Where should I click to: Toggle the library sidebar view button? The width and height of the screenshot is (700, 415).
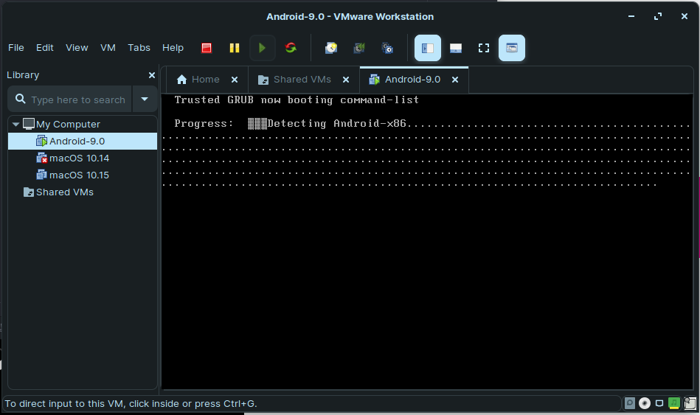pos(428,48)
